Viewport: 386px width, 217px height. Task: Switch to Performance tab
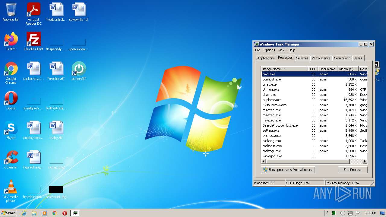click(x=321, y=58)
